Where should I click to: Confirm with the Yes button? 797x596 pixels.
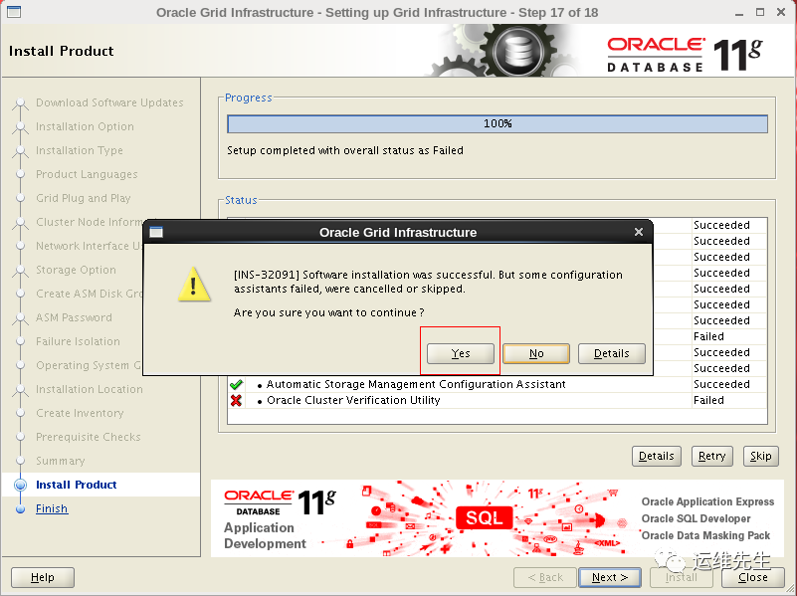[461, 353]
